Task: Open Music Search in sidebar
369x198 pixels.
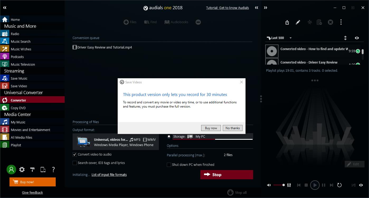Action: tap(21, 41)
